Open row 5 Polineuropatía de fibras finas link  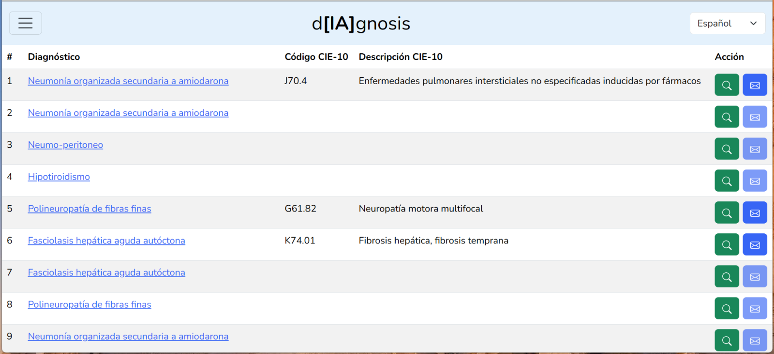(89, 209)
